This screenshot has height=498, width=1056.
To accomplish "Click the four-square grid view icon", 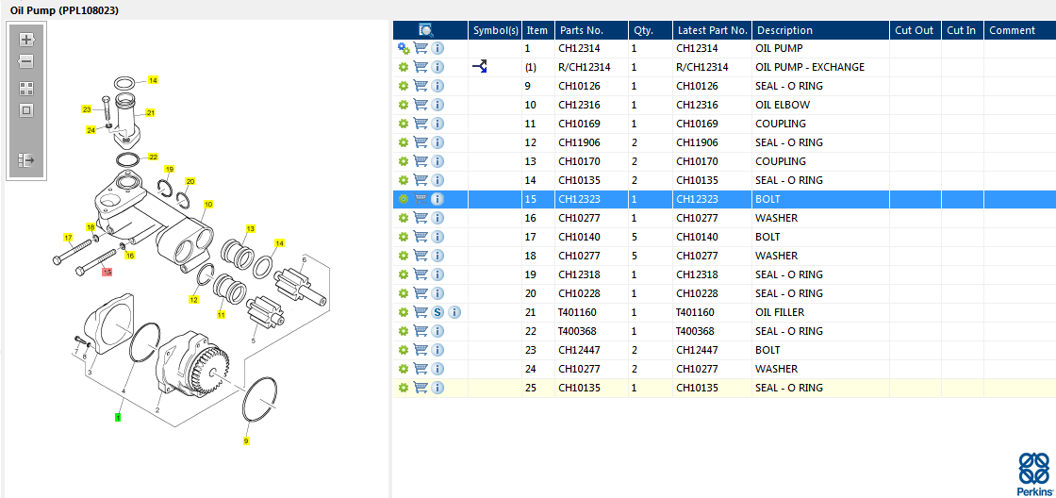I will [26, 89].
